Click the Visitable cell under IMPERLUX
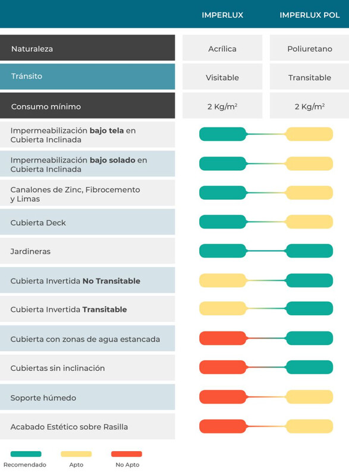The height and width of the screenshot is (476, 349). coord(222,77)
